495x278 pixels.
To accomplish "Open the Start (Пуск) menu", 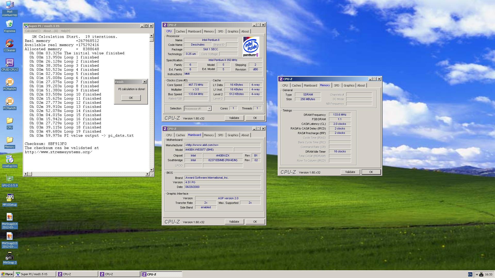I will (x=7, y=274).
